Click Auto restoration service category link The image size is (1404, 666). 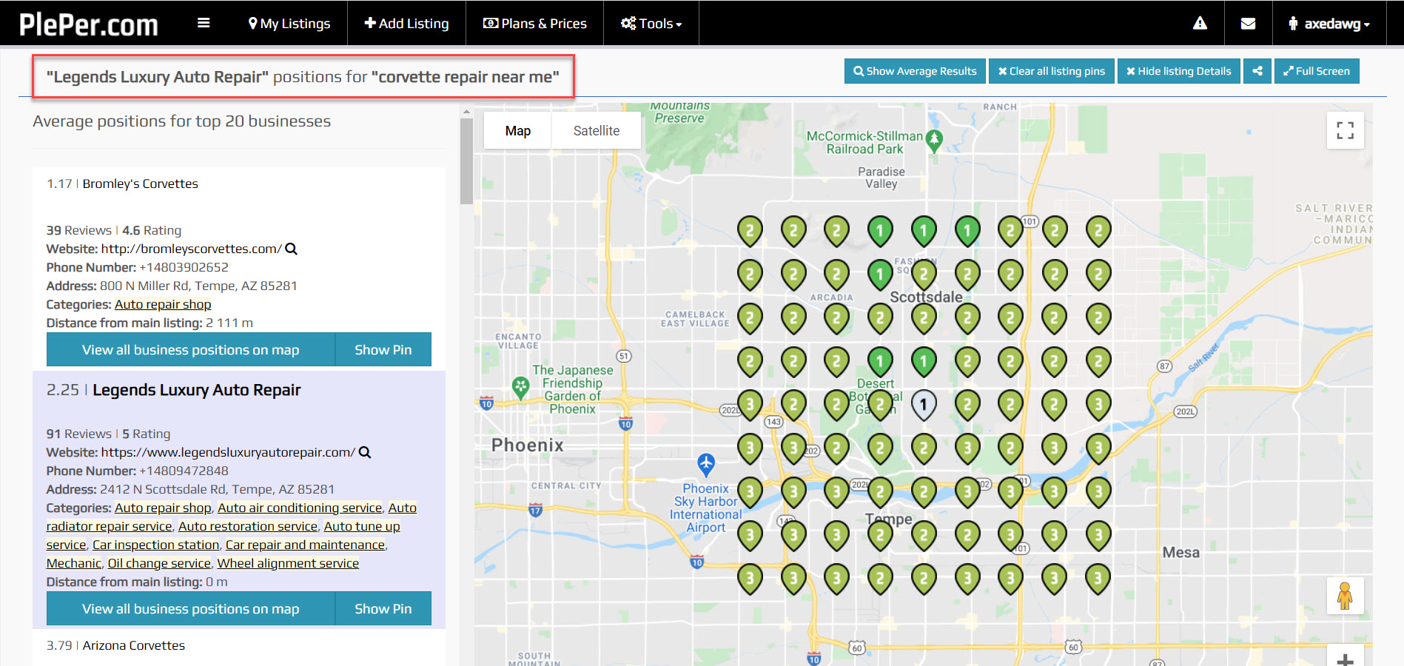[248, 526]
